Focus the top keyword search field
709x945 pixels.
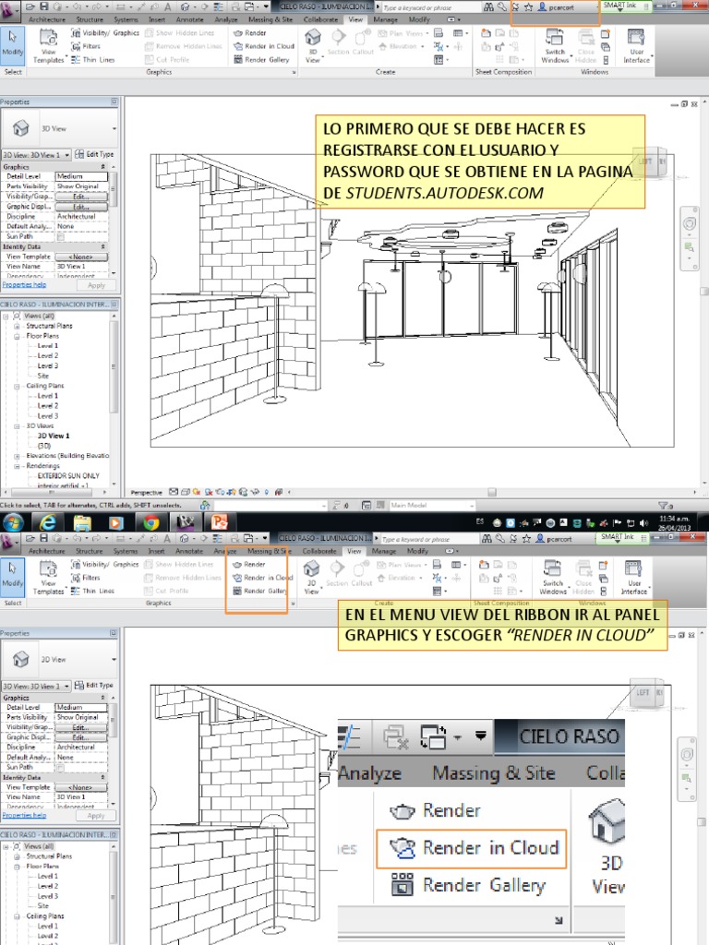click(429, 7)
